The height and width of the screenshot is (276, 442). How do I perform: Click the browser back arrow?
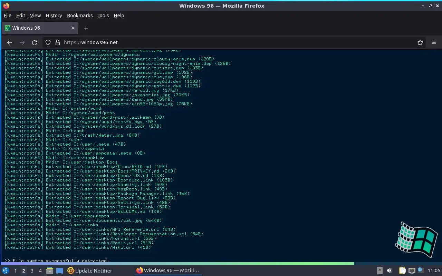click(x=10, y=42)
